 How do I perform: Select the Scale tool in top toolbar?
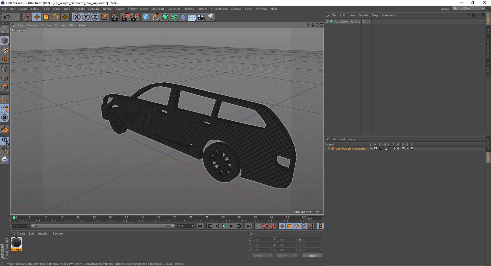click(x=46, y=17)
